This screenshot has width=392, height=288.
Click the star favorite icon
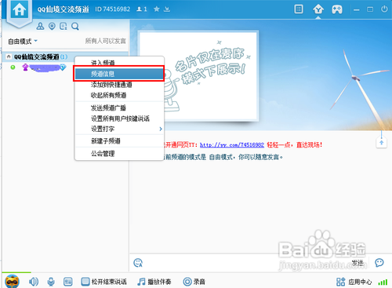[x=157, y=9]
